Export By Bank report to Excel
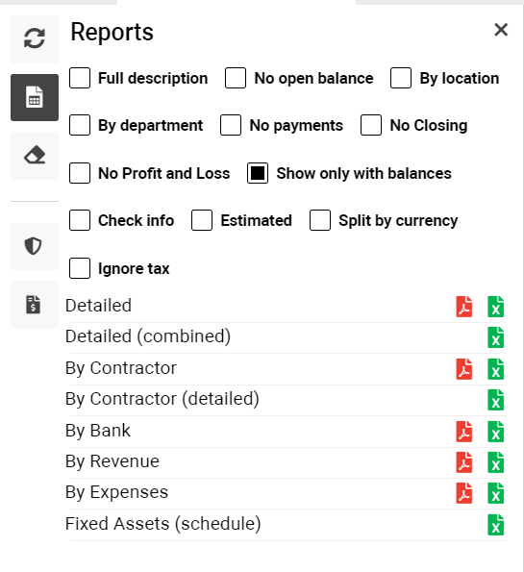524x572 pixels. tap(495, 432)
